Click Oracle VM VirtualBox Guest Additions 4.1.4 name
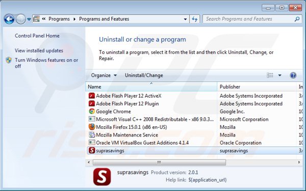The height and width of the screenshot is (191, 306). (142, 143)
